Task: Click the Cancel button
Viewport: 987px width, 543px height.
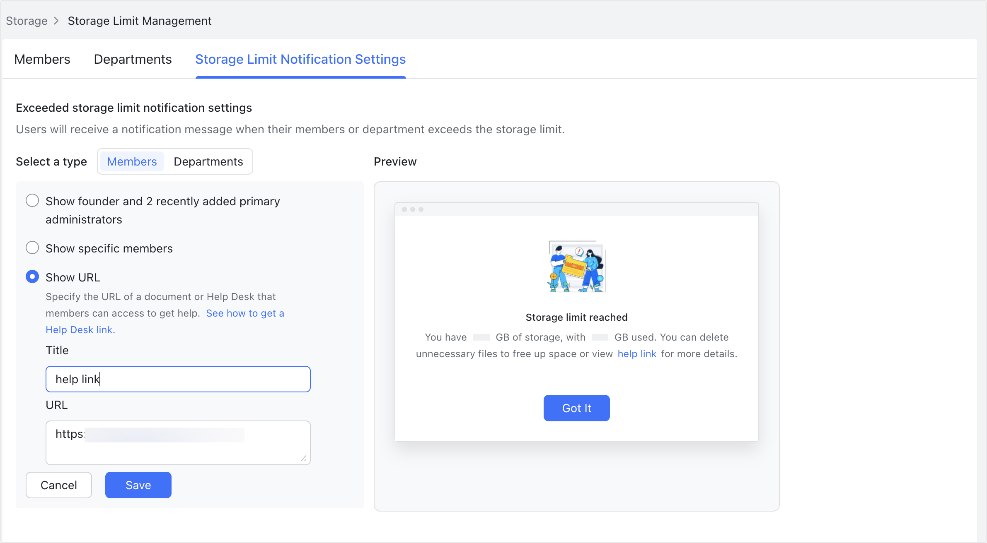Action: [x=59, y=485]
